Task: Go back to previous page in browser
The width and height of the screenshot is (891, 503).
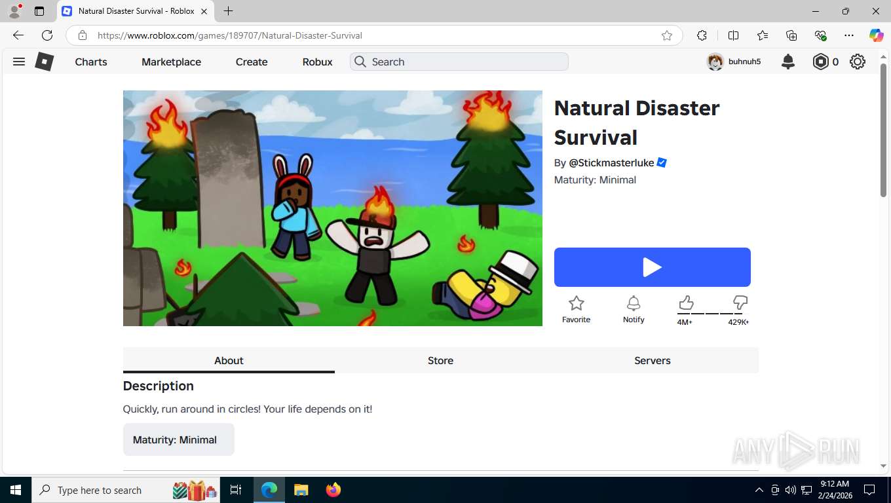Action: (18, 35)
